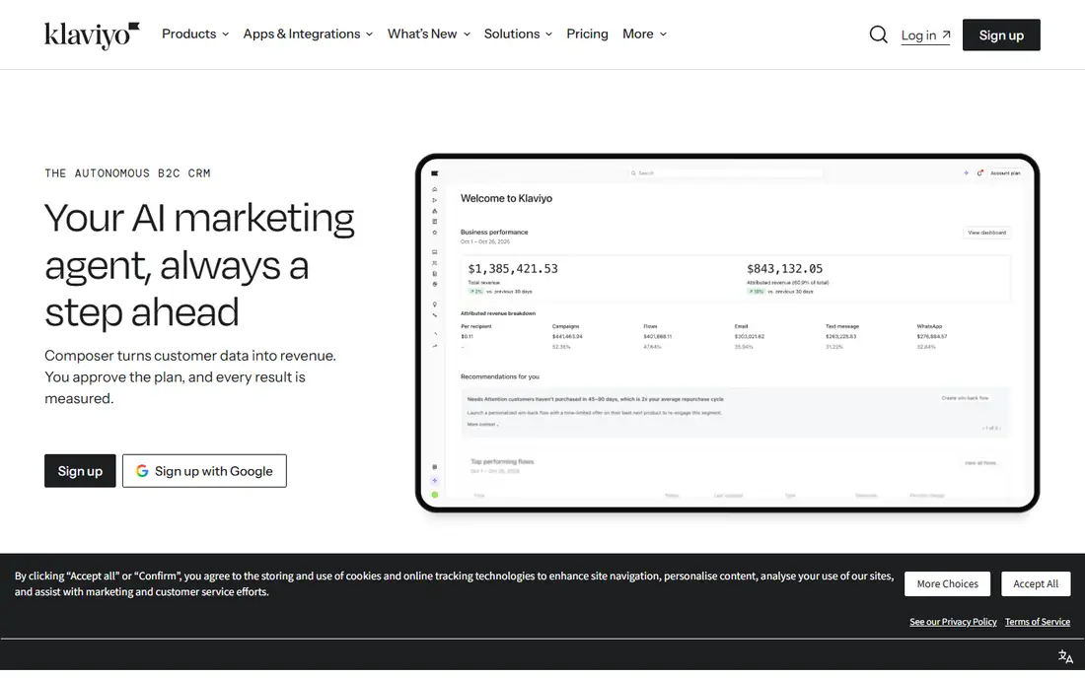The height and width of the screenshot is (678, 1085).
Task: Open the Log in link
Action: tap(926, 35)
